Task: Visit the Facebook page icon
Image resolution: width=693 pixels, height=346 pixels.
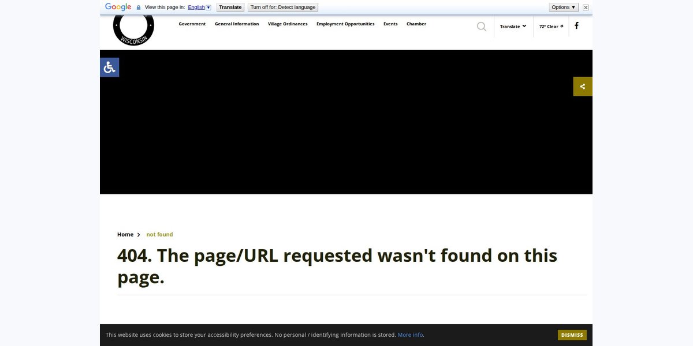Action: [x=576, y=26]
